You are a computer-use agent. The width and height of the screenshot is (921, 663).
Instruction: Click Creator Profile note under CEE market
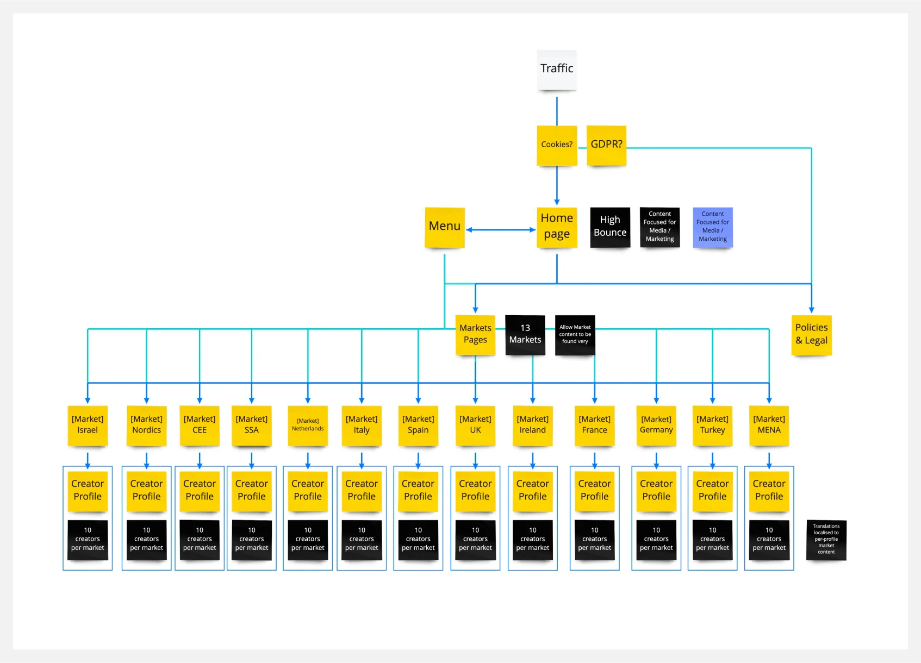[x=200, y=492]
